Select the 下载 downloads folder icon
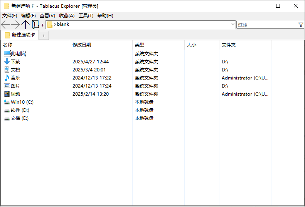Screen dimensions: 305x207 7,62
